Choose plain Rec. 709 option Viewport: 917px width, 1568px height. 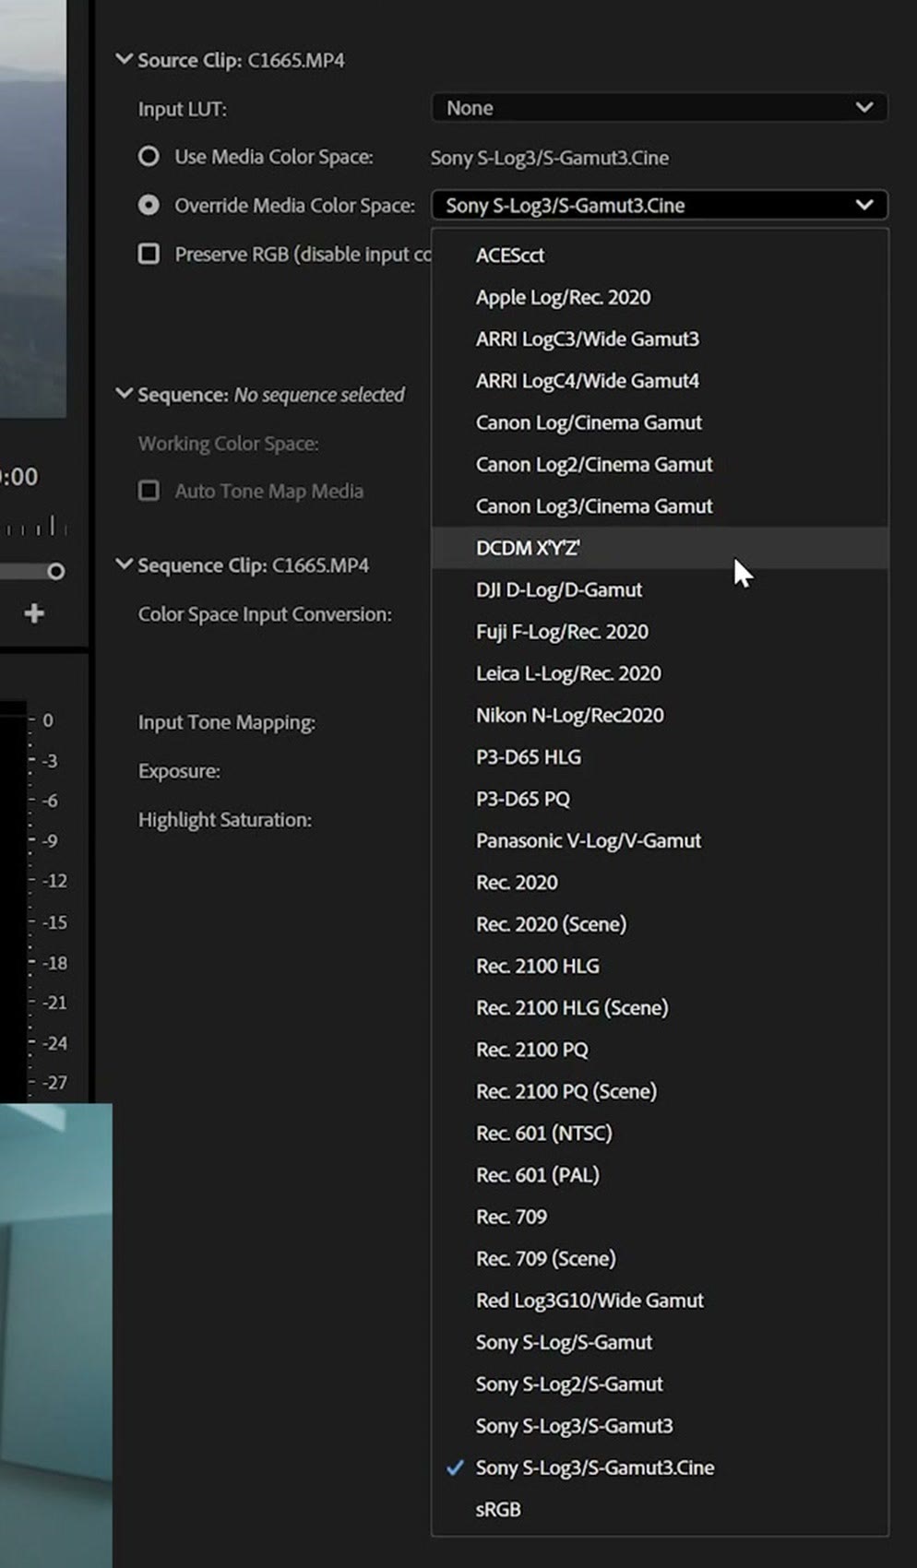[659, 1217]
